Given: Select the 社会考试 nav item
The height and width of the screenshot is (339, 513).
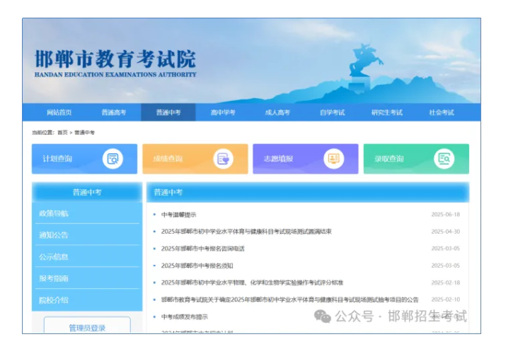Looking at the screenshot, I should click(x=441, y=113).
